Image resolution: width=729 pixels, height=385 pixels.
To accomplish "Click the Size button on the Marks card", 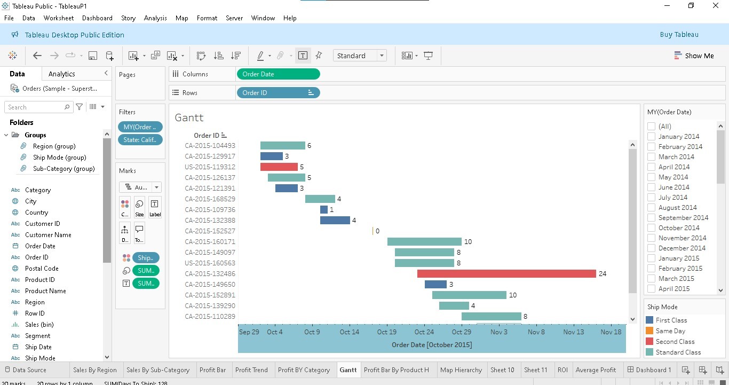I will 139,207.
